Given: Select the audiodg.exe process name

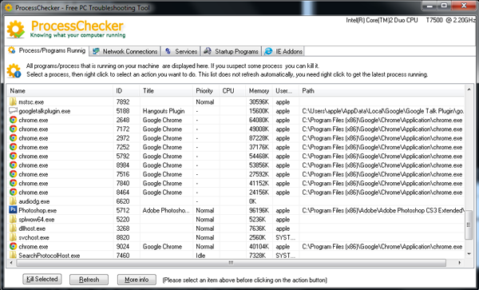Looking at the screenshot, I should [34, 201].
